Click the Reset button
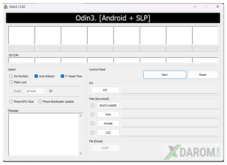 click(x=203, y=75)
